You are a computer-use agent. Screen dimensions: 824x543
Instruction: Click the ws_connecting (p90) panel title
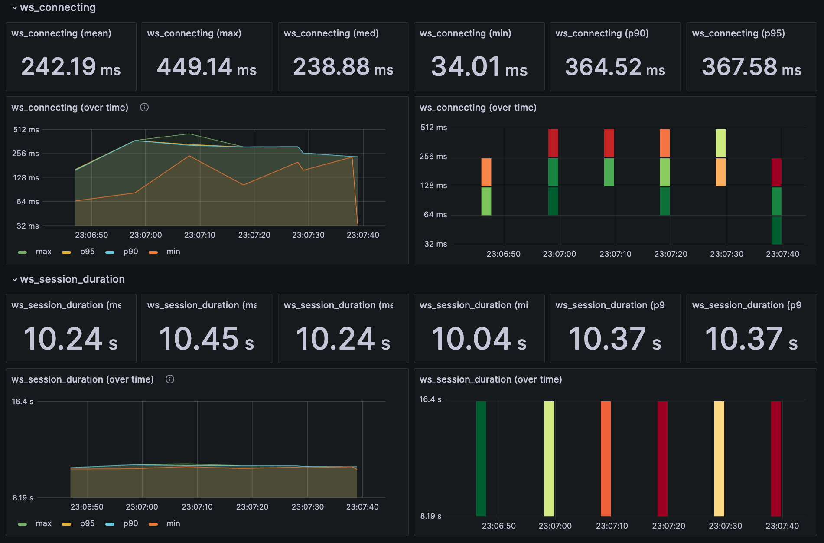602,33
